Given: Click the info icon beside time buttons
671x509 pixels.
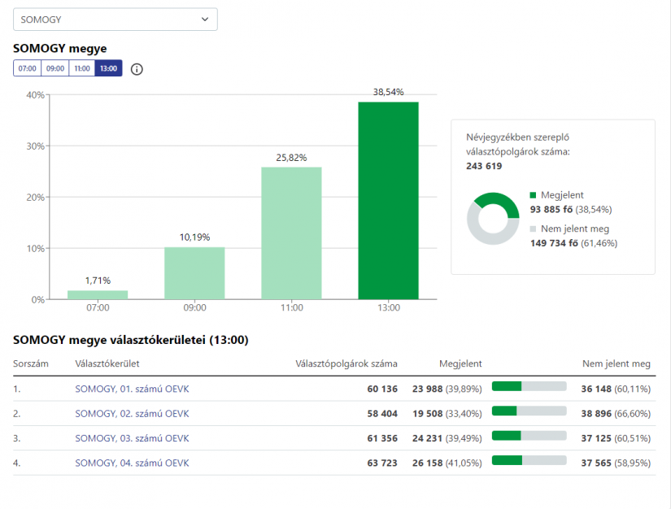Looking at the screenshot, I should pos(137,69).
